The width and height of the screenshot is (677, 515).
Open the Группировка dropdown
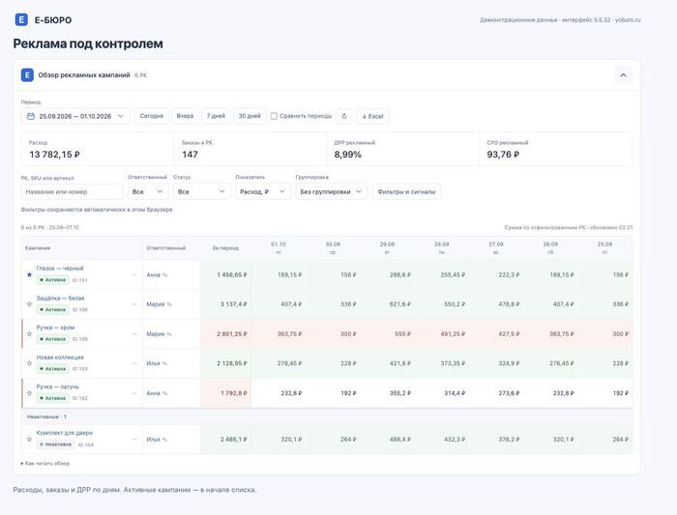332,191
